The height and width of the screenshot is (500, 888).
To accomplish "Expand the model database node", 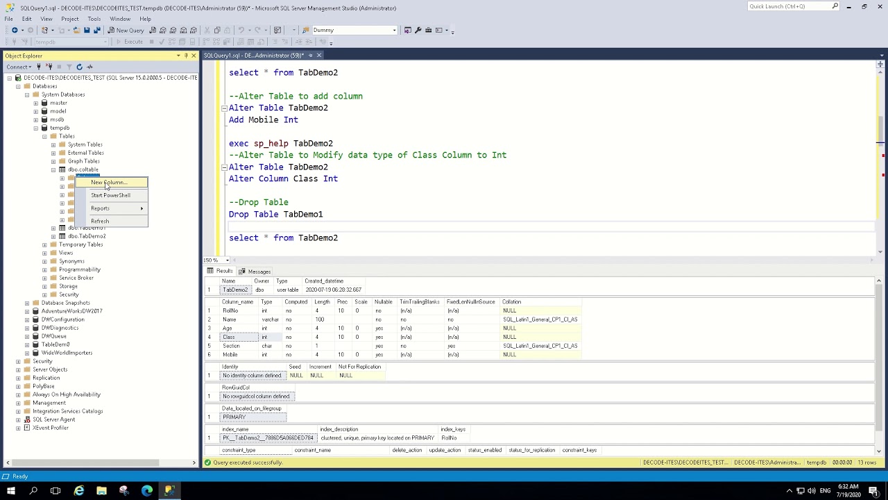I will [36, 111].
